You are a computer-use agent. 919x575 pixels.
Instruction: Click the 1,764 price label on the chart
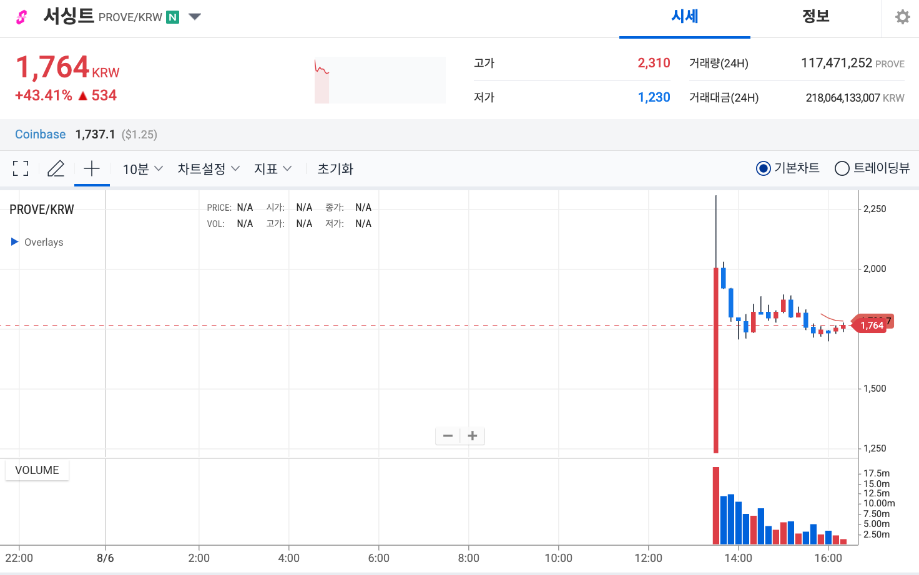click(872, 324)
